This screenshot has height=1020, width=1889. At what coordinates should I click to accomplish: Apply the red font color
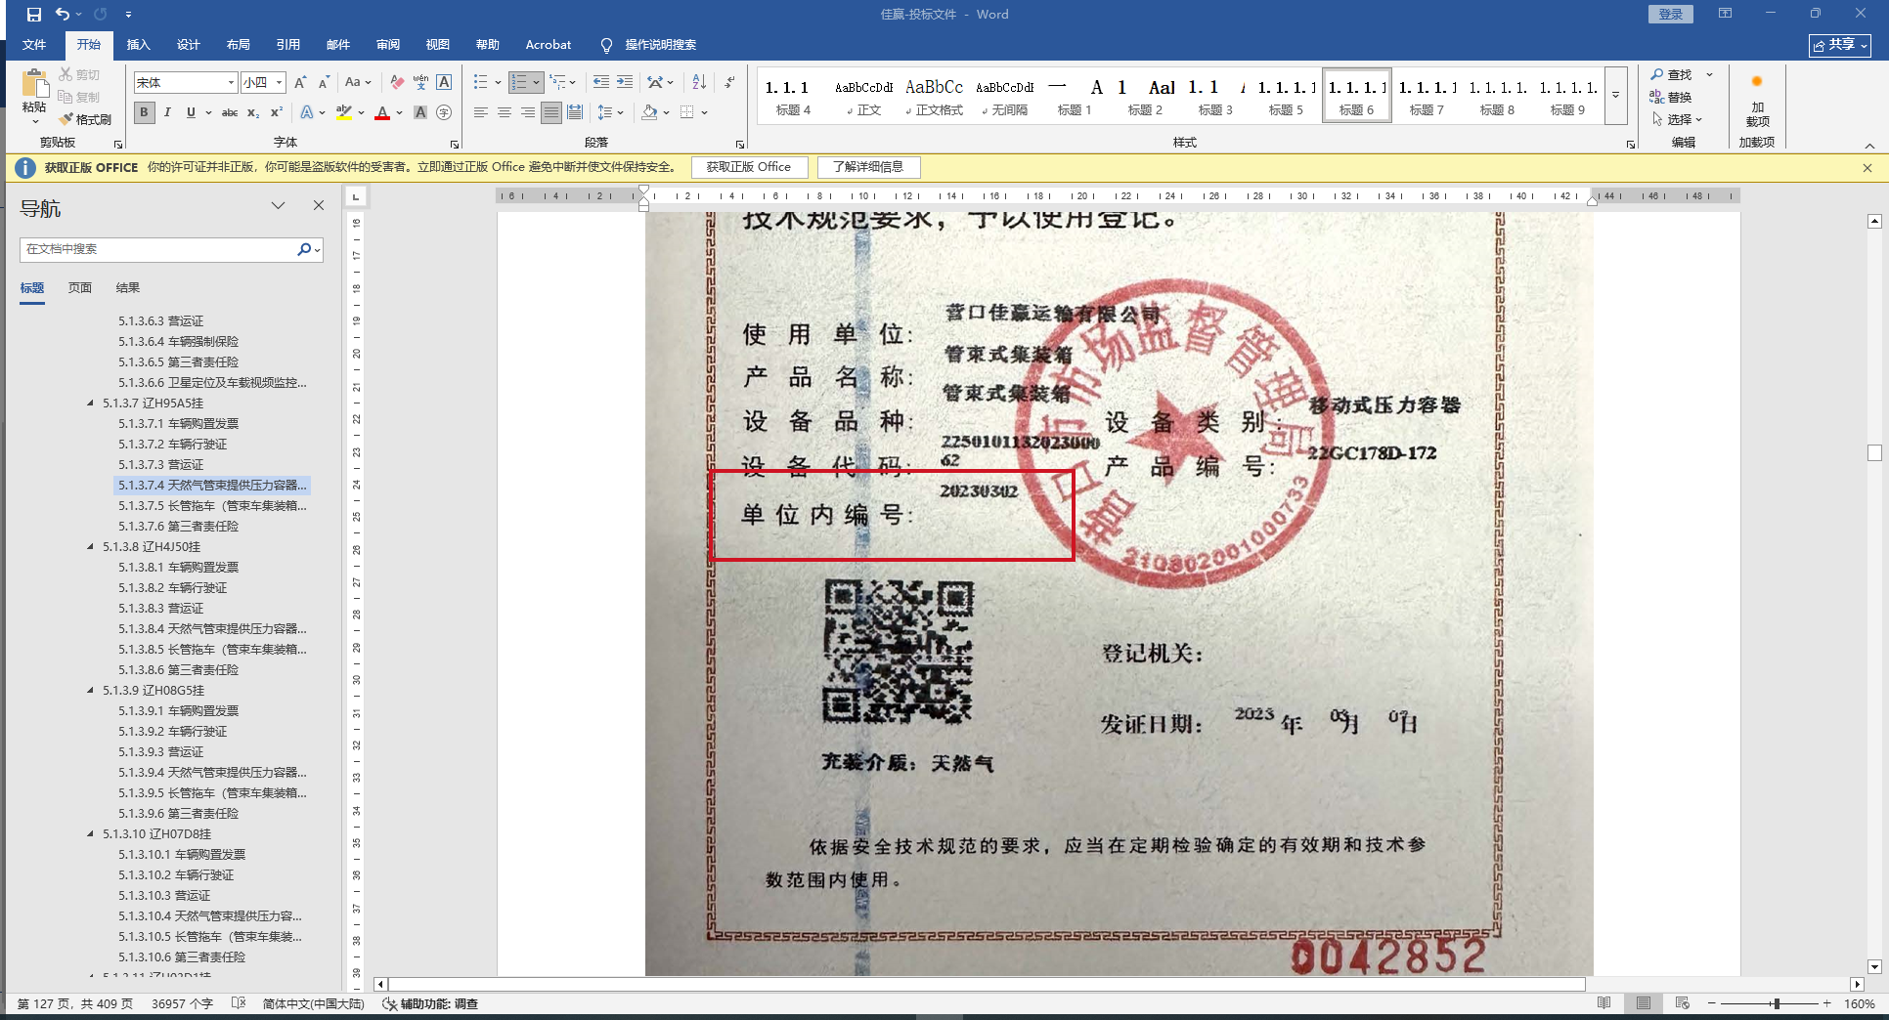(x=382, y=112)
